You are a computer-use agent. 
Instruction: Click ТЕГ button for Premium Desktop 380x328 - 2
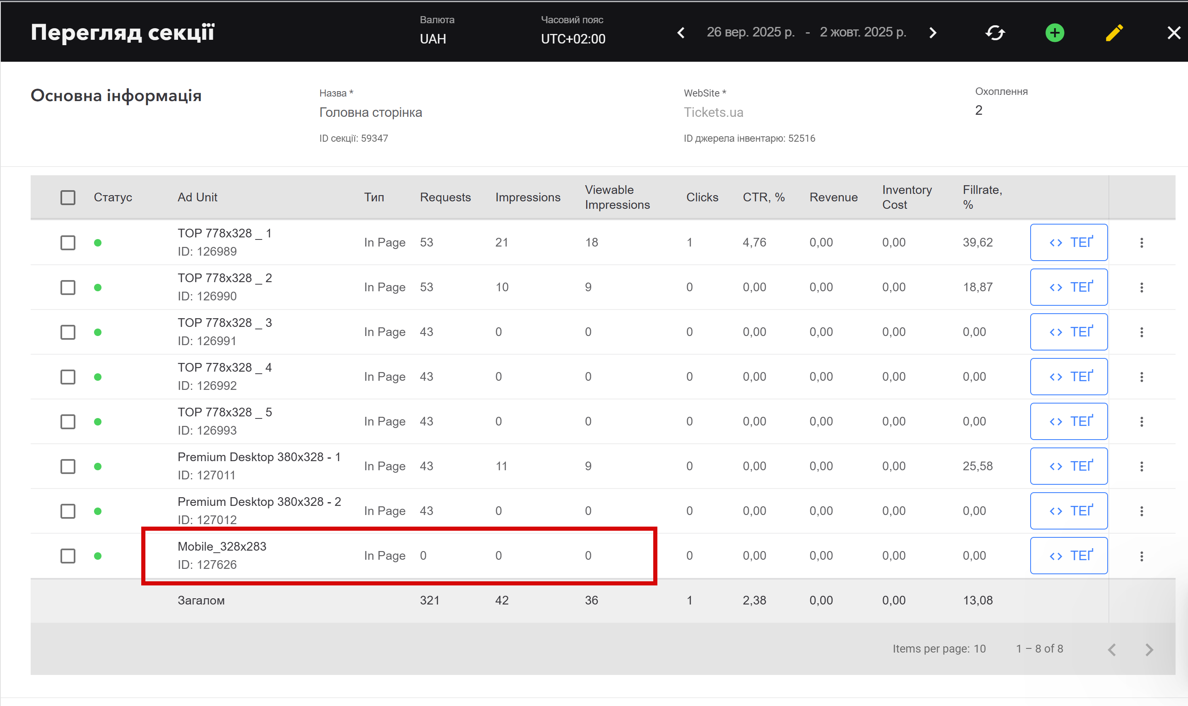[1069, 511]
